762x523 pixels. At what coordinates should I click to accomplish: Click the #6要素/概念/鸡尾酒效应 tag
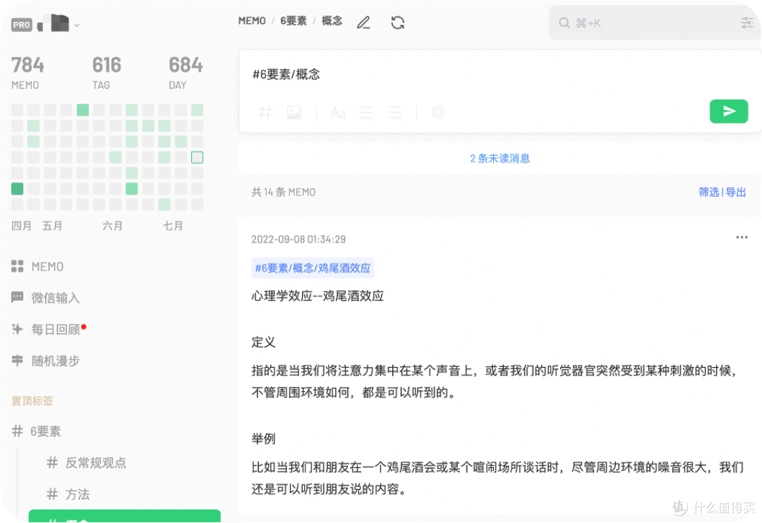click(313, 267)
